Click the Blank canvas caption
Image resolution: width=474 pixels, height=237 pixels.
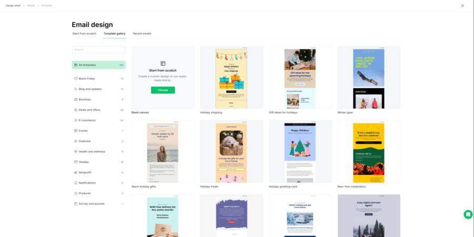tap(140, 112)
